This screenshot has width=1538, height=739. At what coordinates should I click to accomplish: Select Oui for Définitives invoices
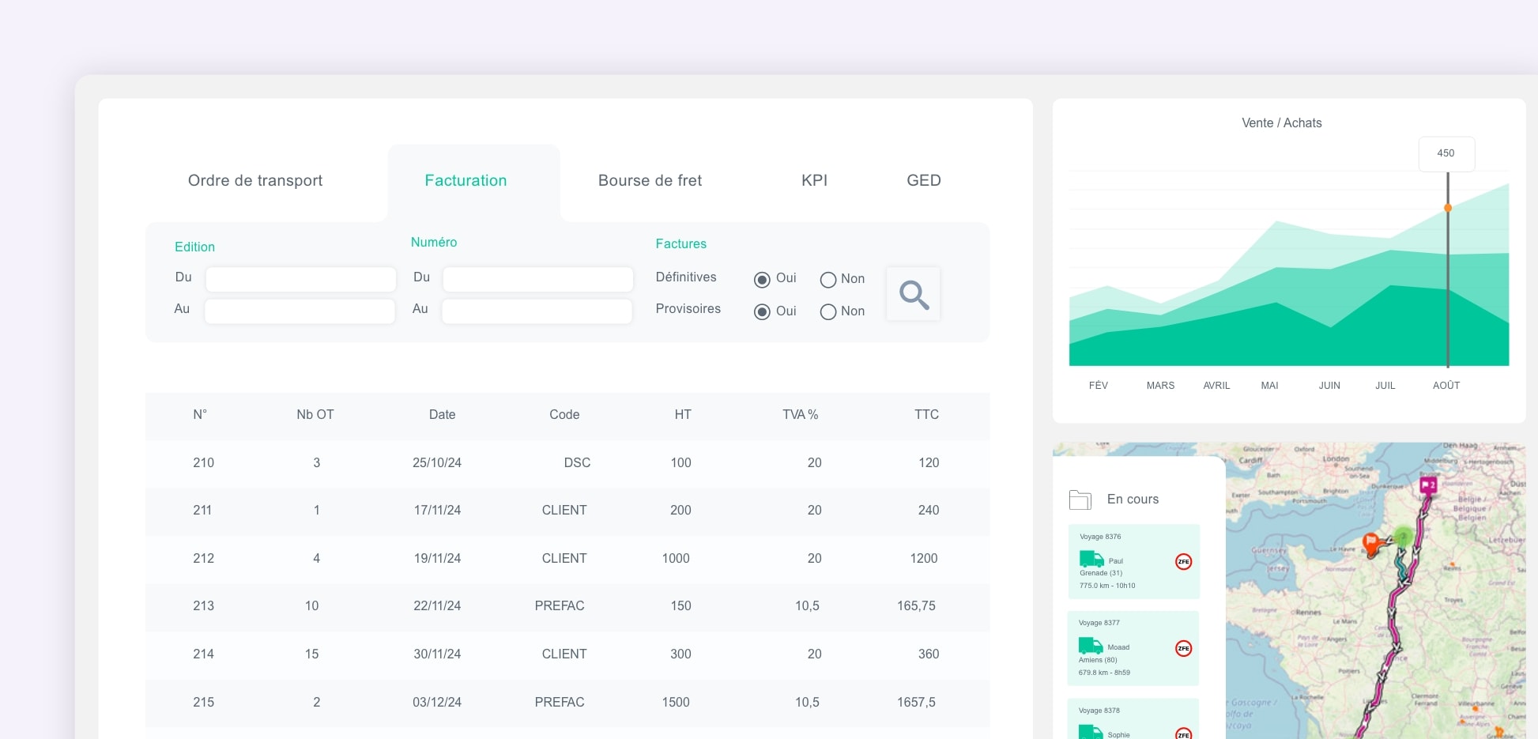click(x=762, y=280)
